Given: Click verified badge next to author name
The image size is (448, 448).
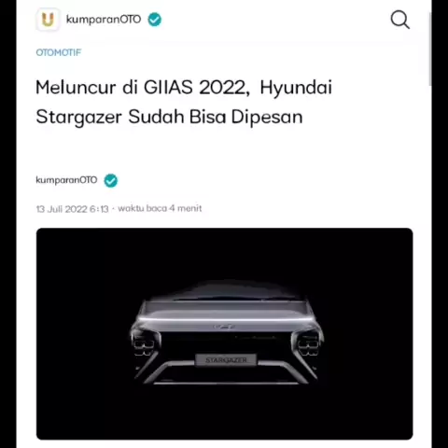Looking at the screenshot, I should click(111, 180).
